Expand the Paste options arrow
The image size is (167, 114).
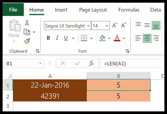14,41
